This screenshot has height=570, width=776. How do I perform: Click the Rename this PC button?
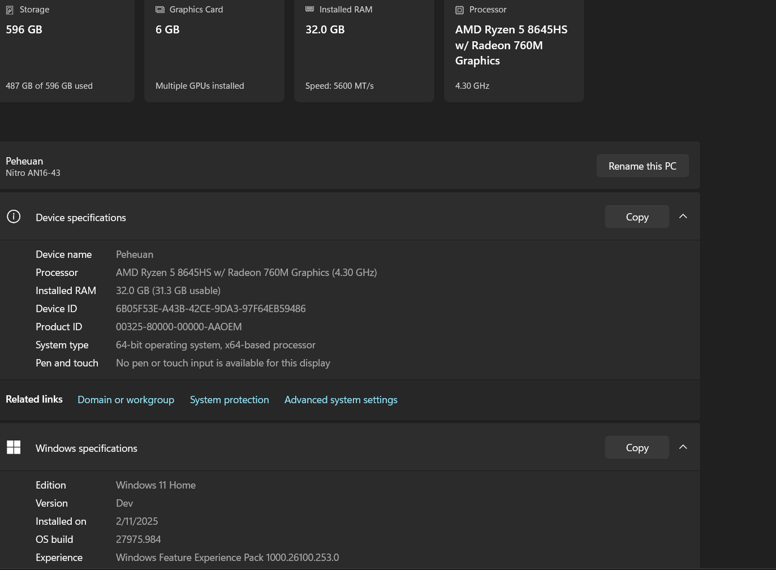[643, 166]
